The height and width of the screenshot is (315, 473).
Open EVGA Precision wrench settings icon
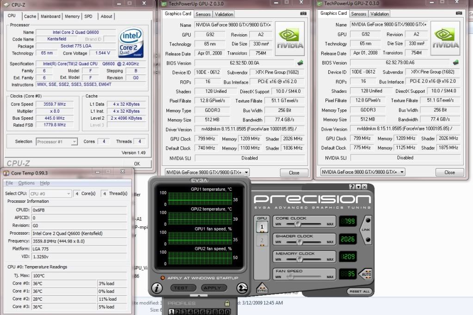pos(242,288)
